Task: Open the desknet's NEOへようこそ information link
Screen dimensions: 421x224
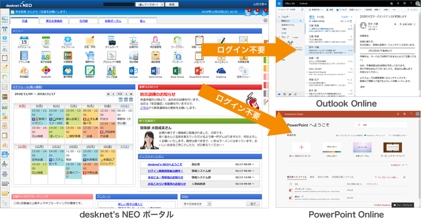Action: pyautogui.click(x=165, y=164)
